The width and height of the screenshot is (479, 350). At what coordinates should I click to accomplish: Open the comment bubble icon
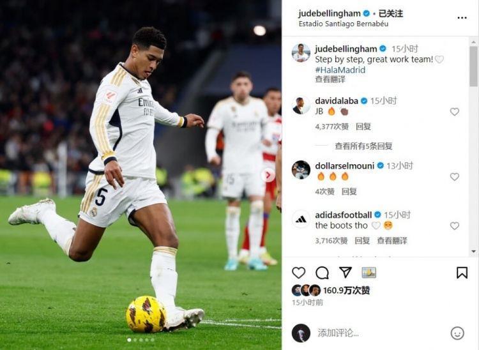click(322, 273)
